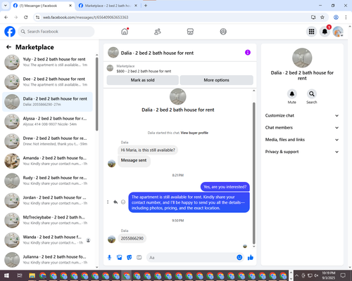
Task: Search in conversation with magnifier icon
Action: pos(312,94)
